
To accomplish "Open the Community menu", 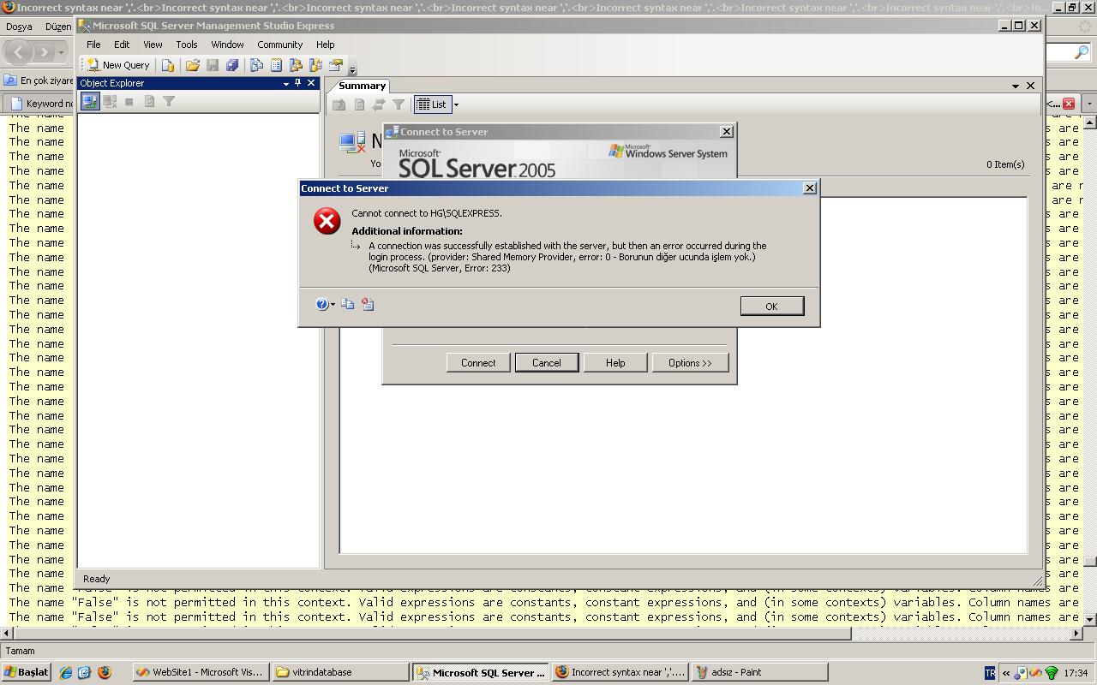I will [279, 45].
